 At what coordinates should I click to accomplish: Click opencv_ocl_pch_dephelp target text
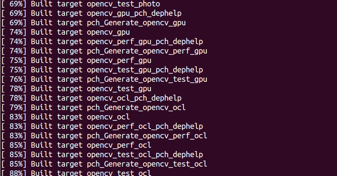click(x=134, y=98)
